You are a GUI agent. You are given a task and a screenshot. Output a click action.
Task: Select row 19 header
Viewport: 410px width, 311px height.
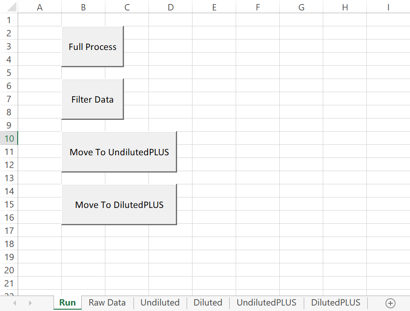coord(9,257)
